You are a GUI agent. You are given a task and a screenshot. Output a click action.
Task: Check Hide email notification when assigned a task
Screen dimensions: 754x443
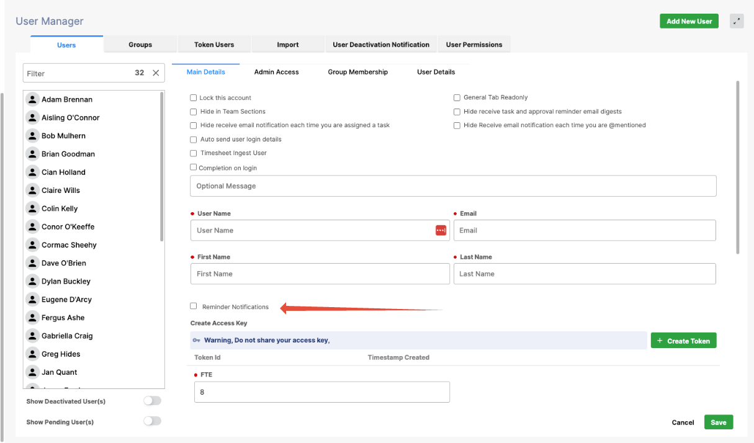point(194,125)
